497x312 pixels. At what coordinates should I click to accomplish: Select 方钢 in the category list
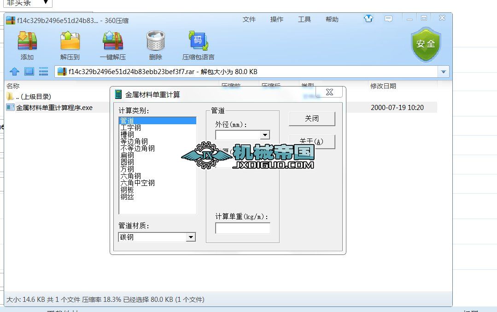click(158, 169)
